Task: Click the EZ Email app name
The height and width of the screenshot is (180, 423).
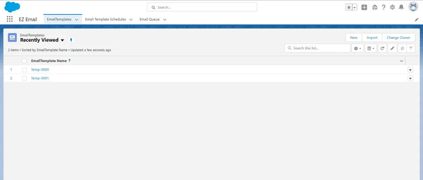Action: (28, 19)
